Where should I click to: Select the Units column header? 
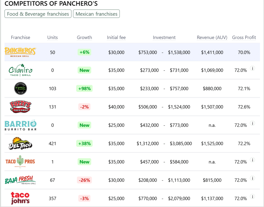pos(53,37)
